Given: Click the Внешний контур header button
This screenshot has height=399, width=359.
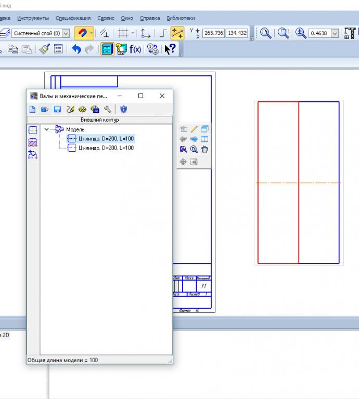Looking at the screenshot, I should coord(99,120).
